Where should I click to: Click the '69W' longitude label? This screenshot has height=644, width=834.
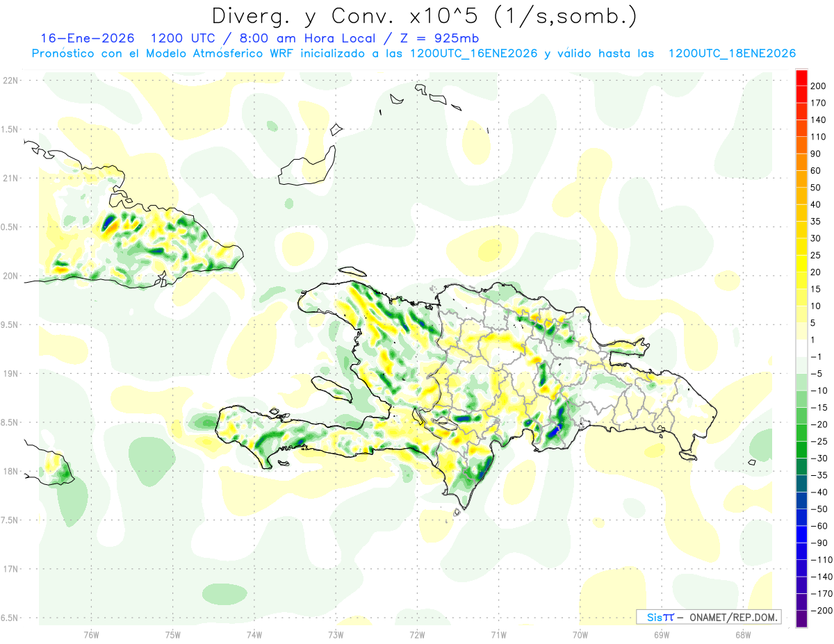662,635
